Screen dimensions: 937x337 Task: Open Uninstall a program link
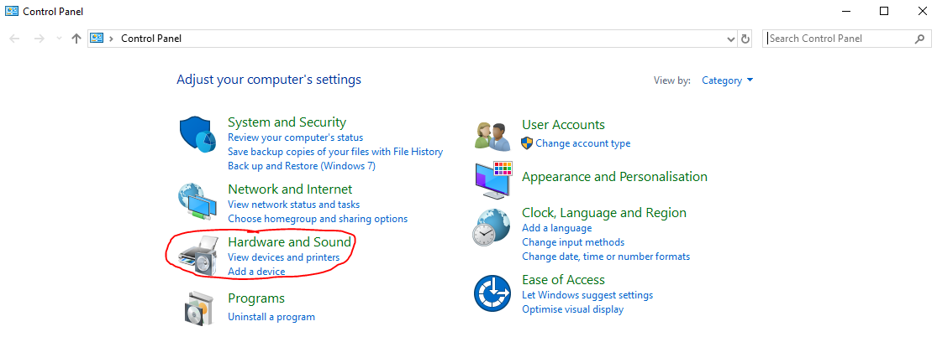271,317
